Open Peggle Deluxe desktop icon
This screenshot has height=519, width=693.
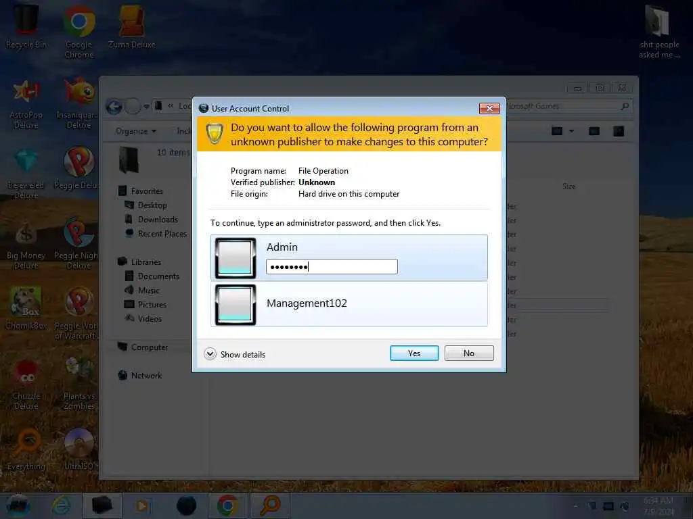tap(76, 169)
